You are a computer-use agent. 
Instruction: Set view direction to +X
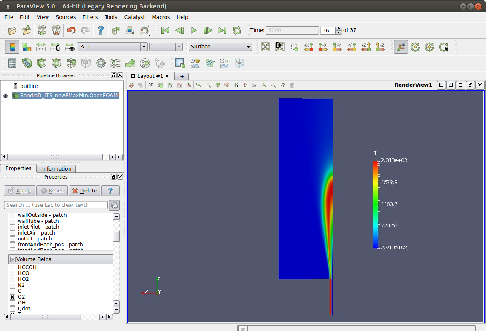coord(309,47)
